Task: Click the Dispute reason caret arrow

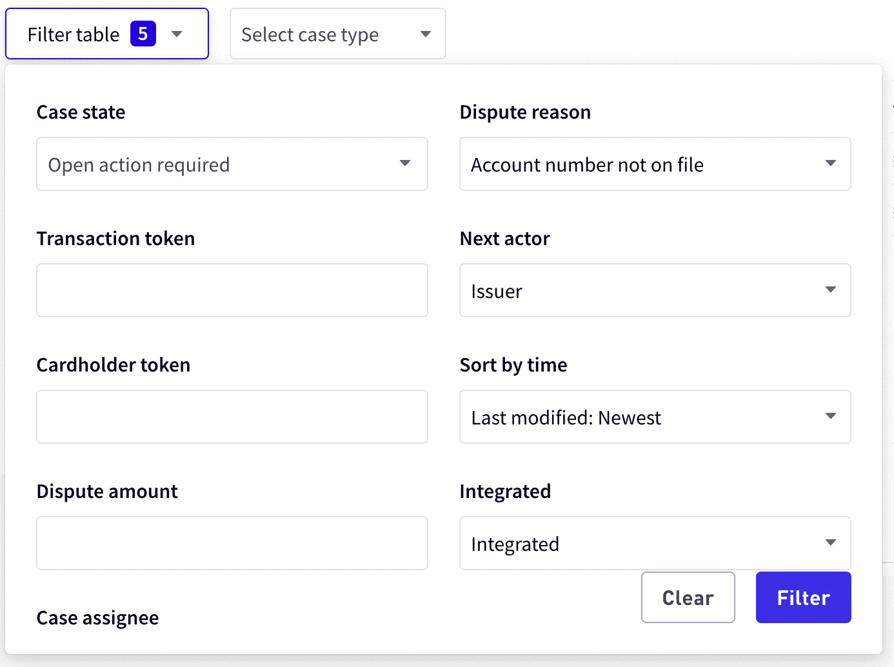Action: coord(831,164)
